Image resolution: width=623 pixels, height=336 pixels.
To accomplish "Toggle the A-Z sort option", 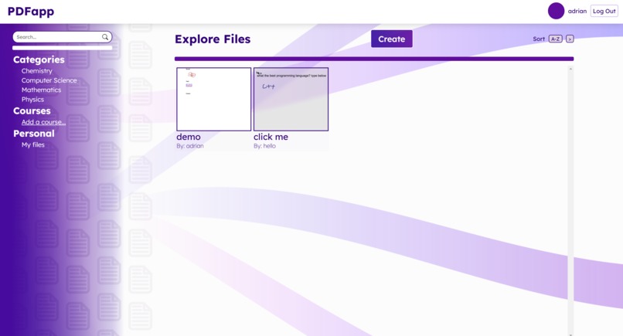I will coord(556,39).
